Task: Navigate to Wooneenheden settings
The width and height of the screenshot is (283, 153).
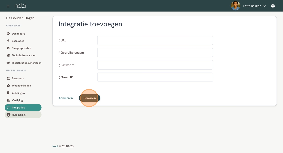Action: point(21,86)
